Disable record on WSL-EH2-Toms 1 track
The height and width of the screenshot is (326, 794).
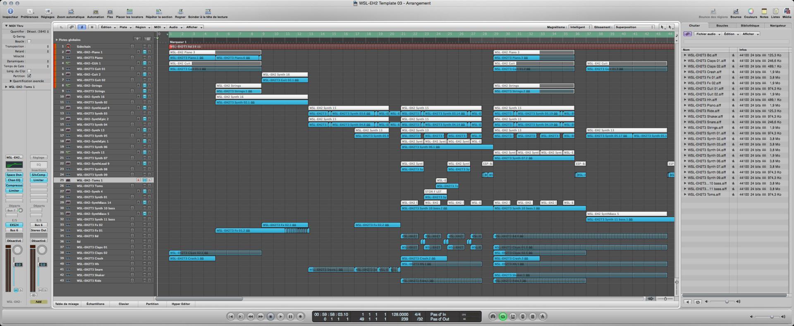(139, 180)
